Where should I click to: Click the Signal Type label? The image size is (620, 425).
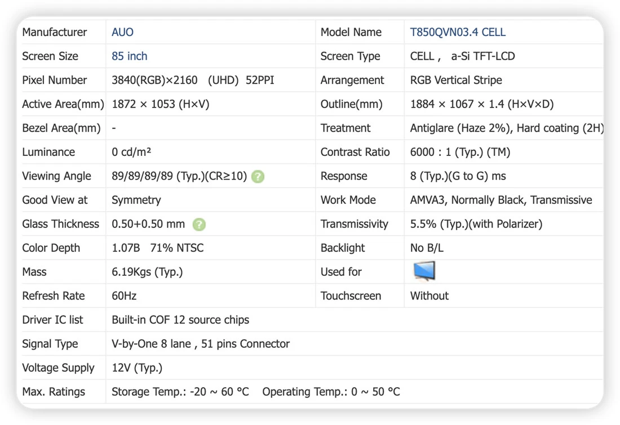click(x=50, y=344)
